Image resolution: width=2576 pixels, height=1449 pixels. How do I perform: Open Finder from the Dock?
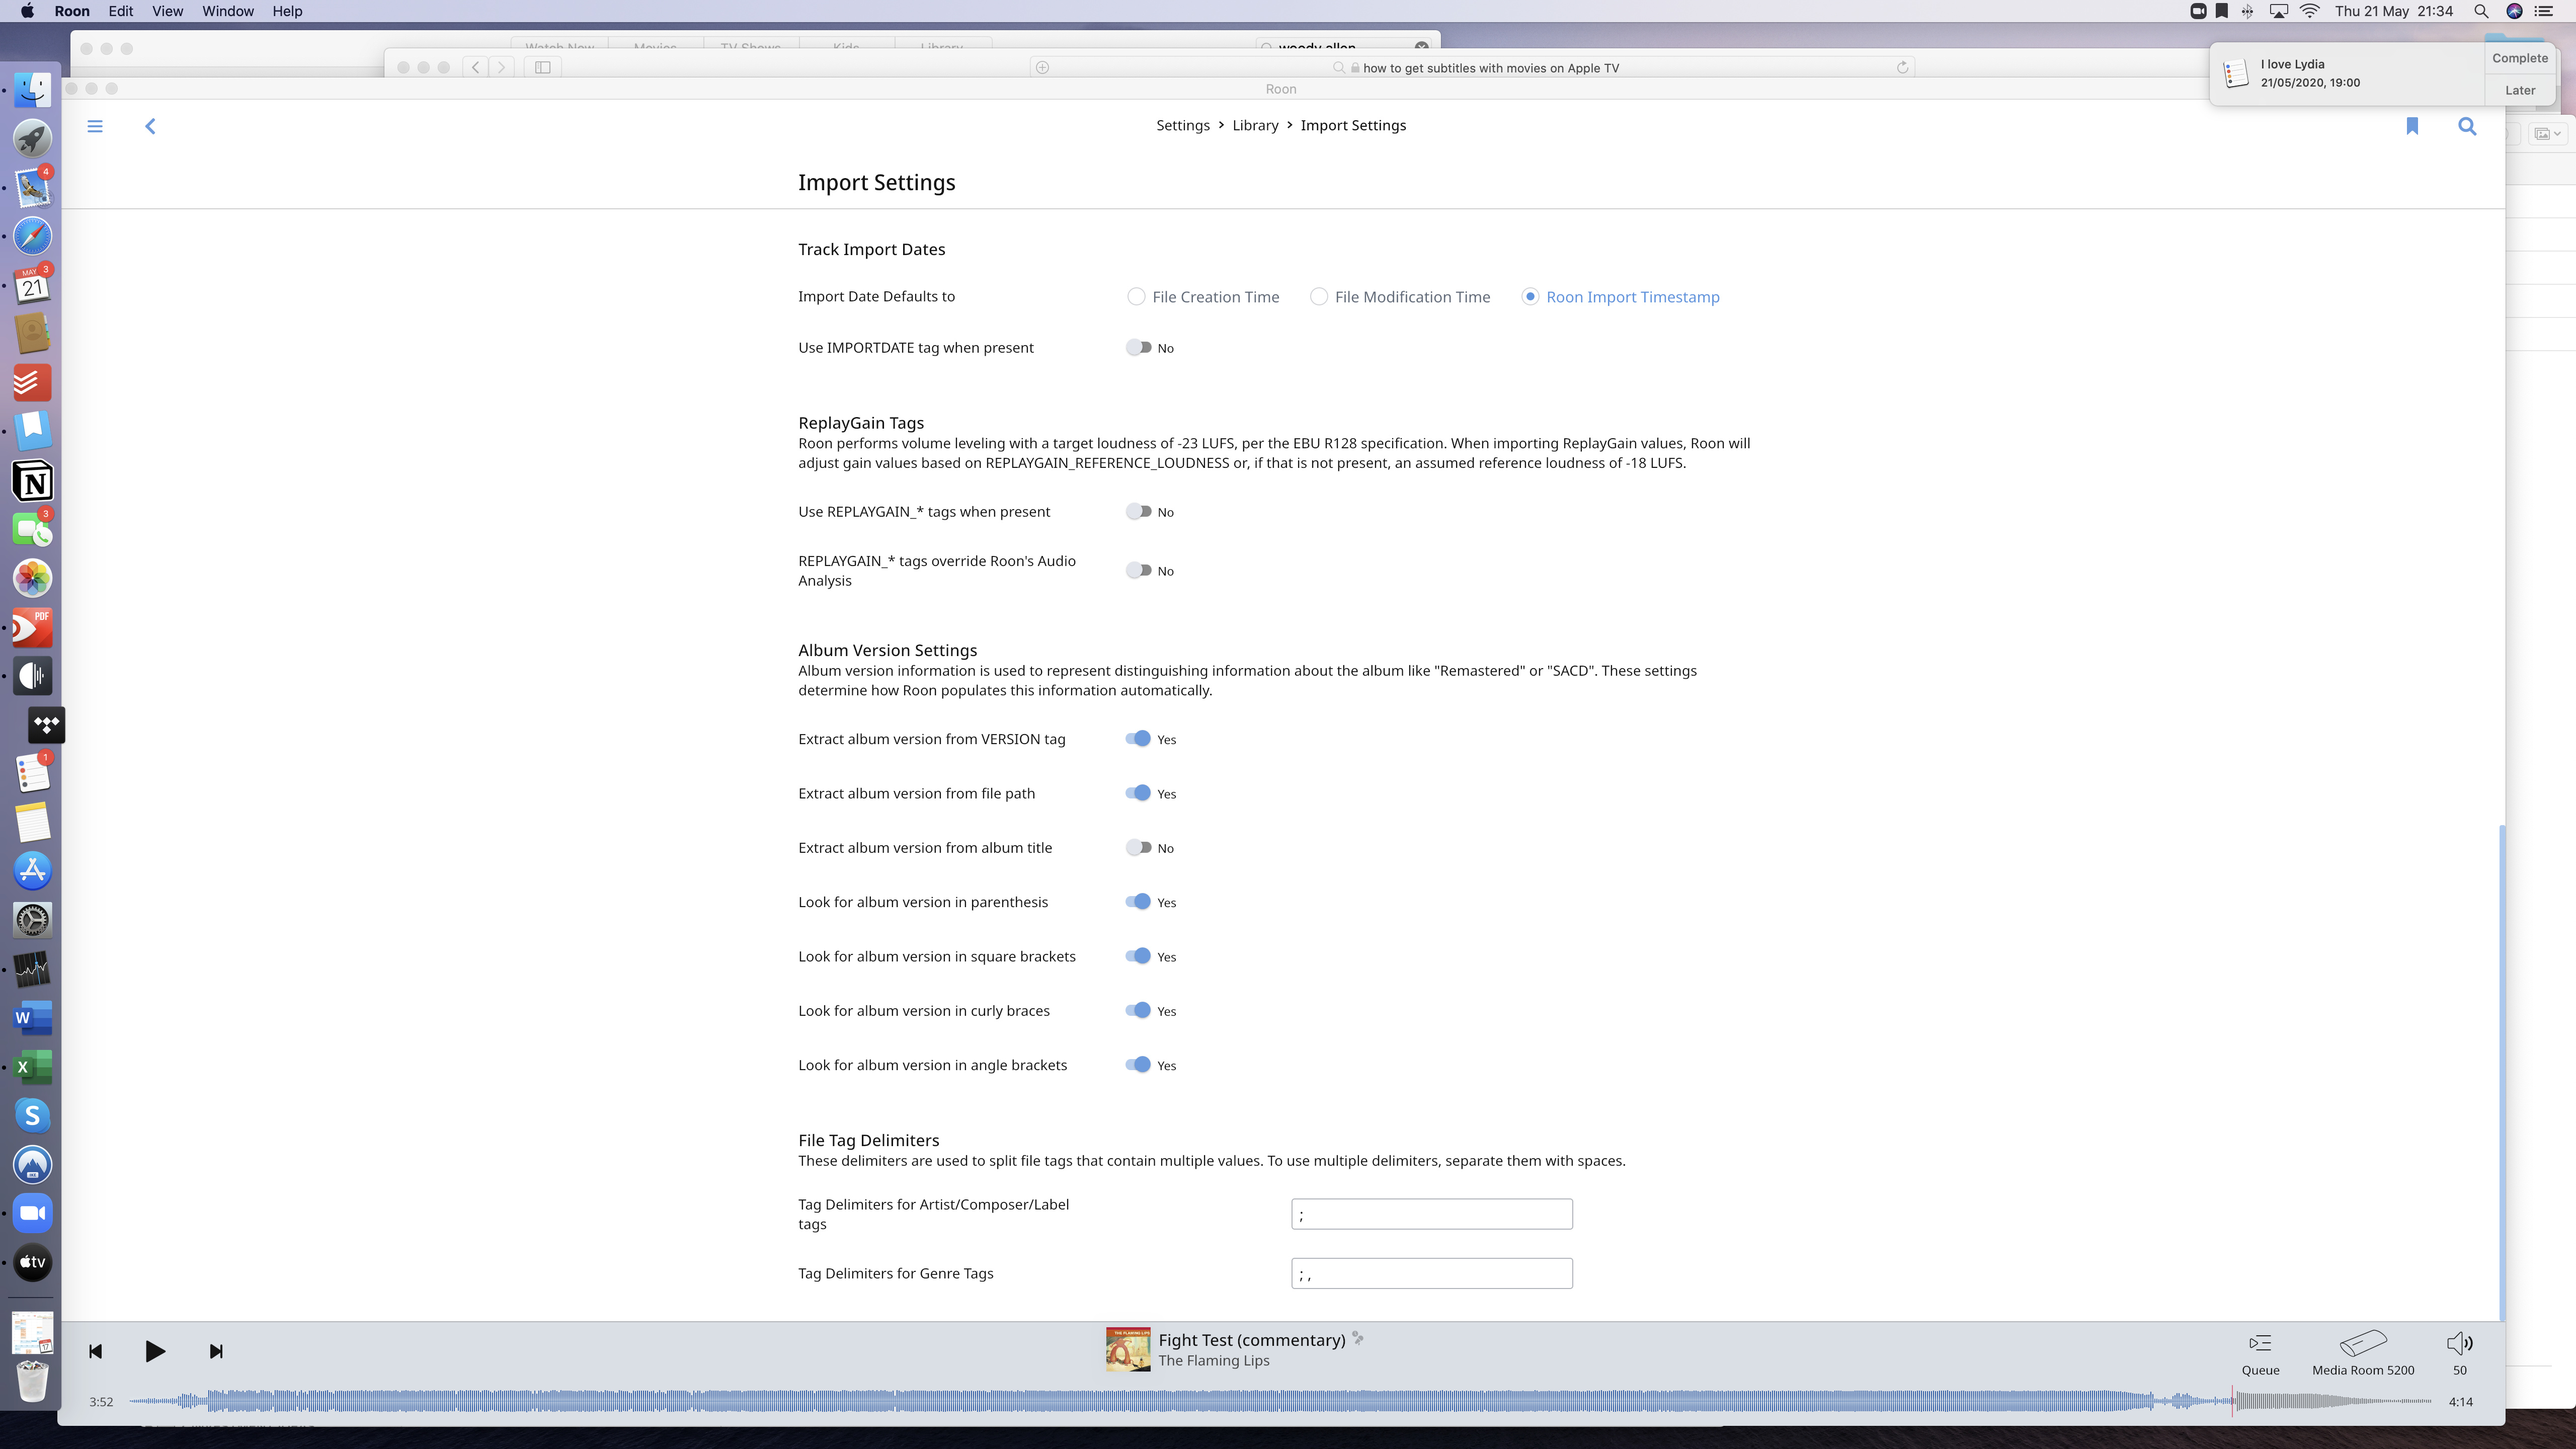tap(32, 90)
